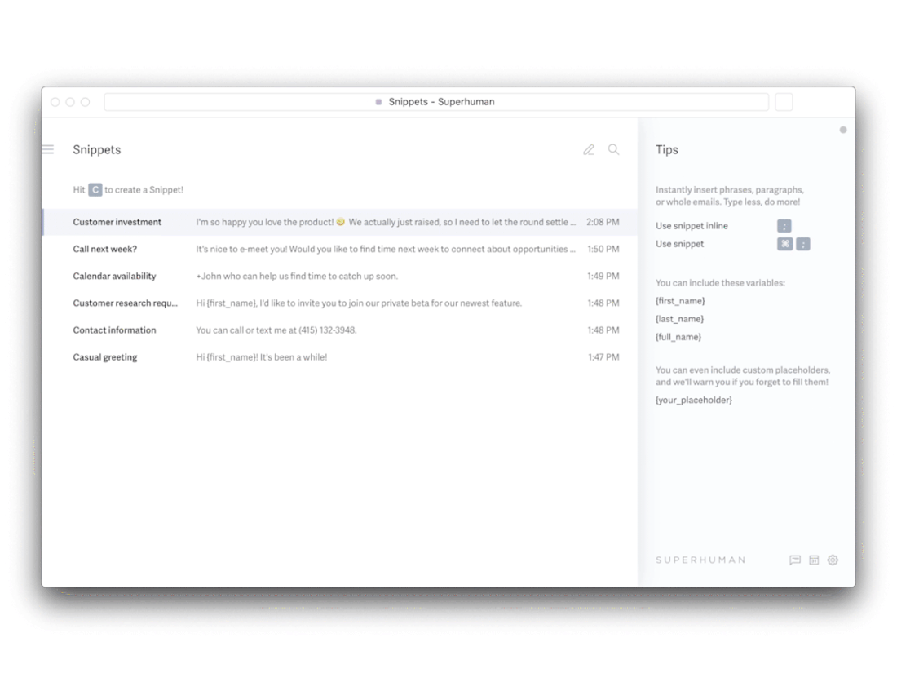The height and width of the screenshot is (682, 897).
Task: Open the hamburger menu beside Snippets
Action: coord(48,149)
